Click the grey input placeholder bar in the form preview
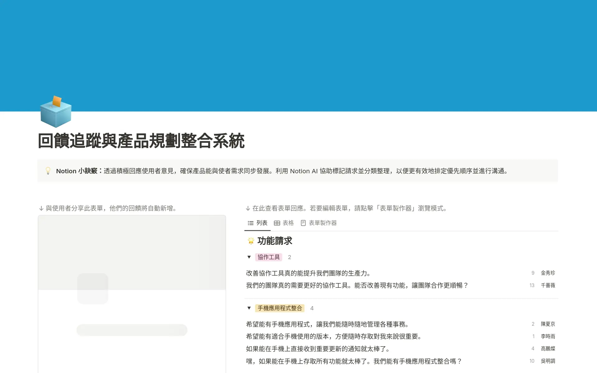Viewport: 597px width, 373px height. tap(132, 330)
